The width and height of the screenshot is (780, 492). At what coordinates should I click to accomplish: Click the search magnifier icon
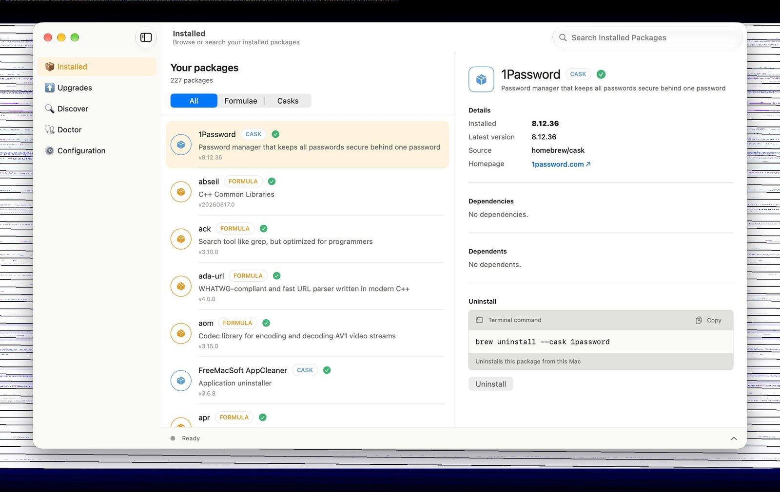[563, 37]
